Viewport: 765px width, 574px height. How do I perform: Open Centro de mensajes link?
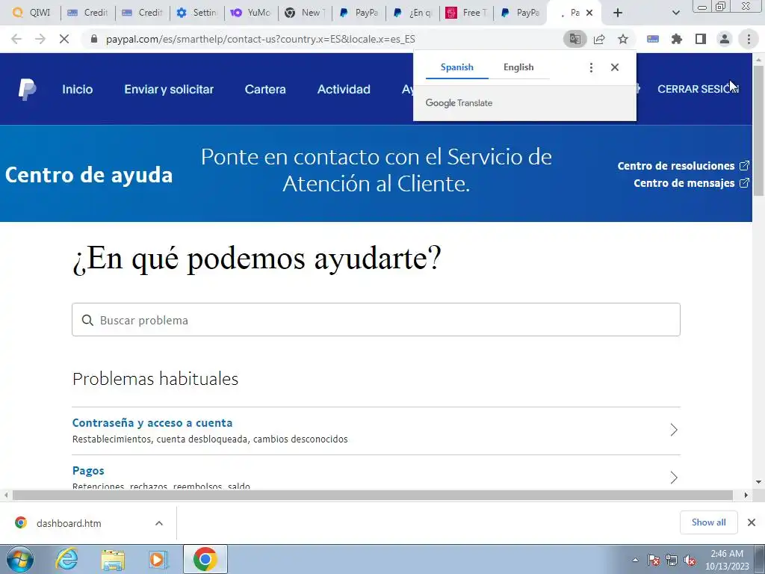pos(691,183)
